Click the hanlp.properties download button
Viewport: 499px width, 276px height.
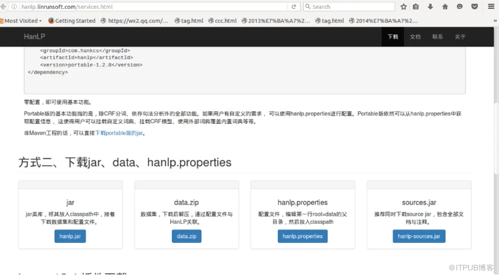[303, 236]
